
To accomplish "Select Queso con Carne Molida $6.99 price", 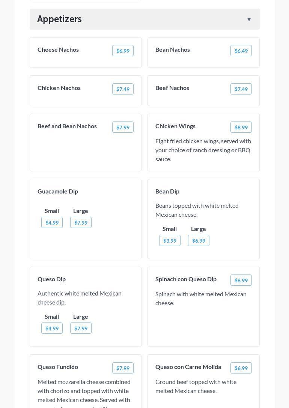I will pyautogui.click(x=241, y=368).
